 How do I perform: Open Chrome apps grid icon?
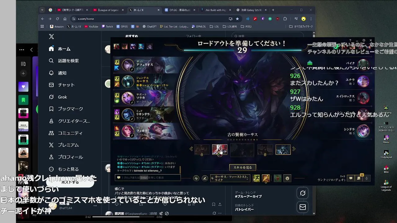click(x=42, y=27)
